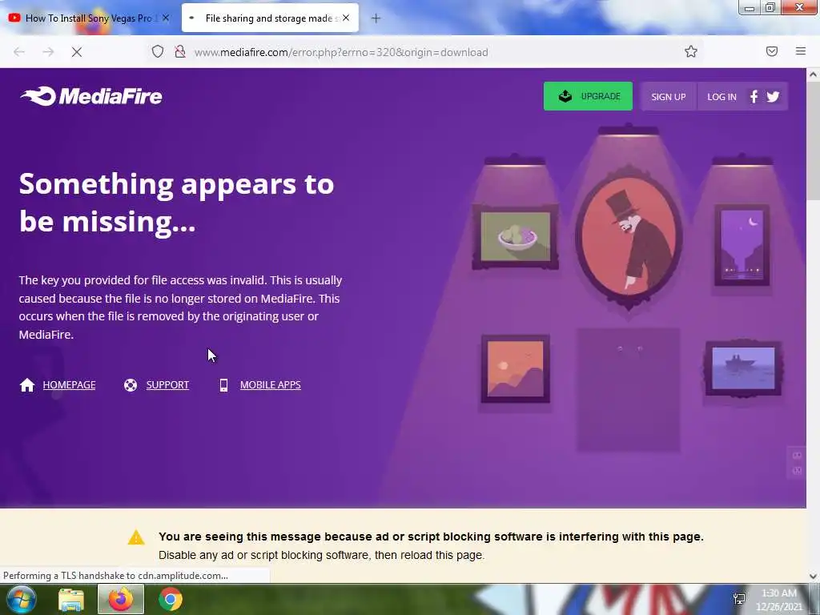Click network icon in system tray
The image size is (820, 615).
point(739,599)
